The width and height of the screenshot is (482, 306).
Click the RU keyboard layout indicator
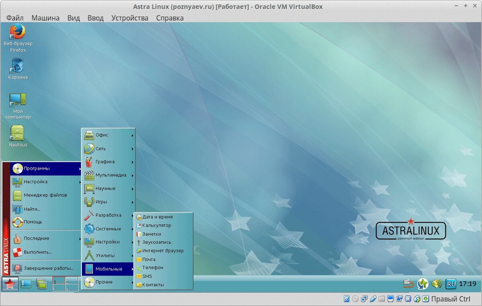point(451,284)
